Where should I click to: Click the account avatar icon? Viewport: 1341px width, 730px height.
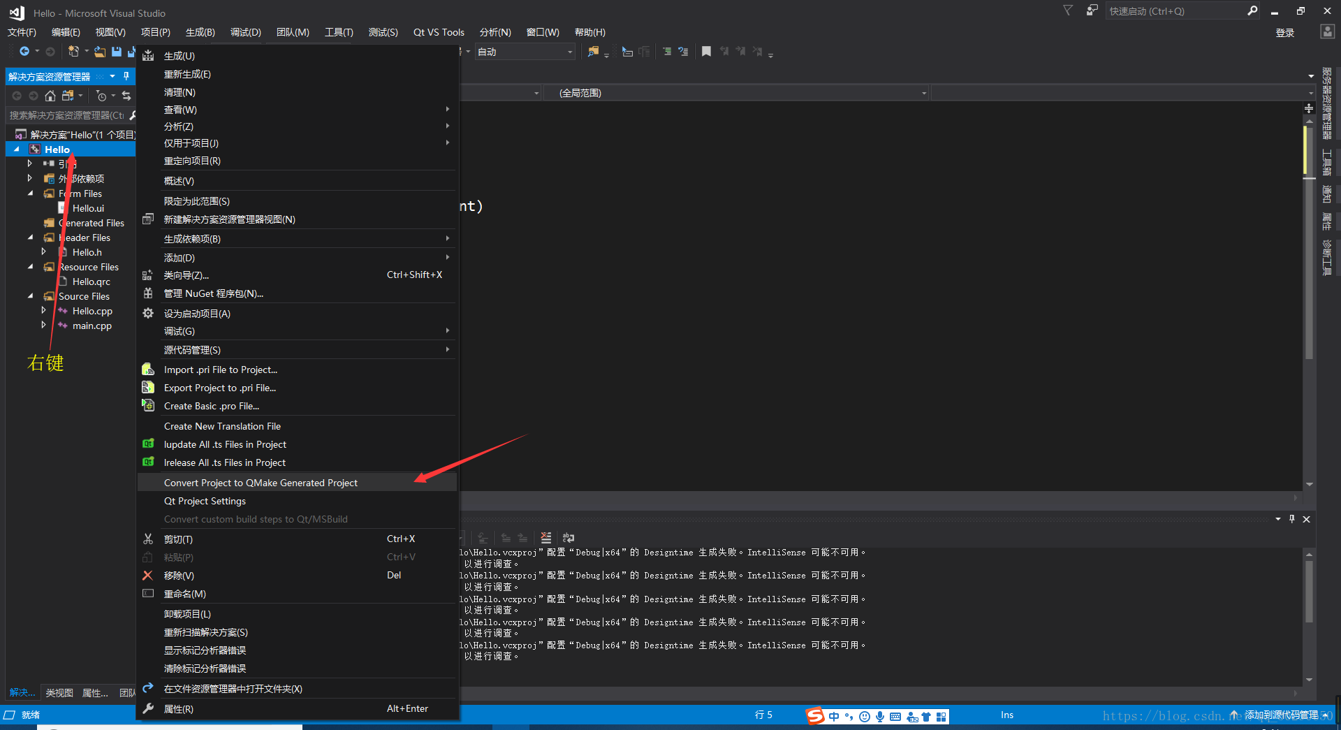click(1327, 31)
